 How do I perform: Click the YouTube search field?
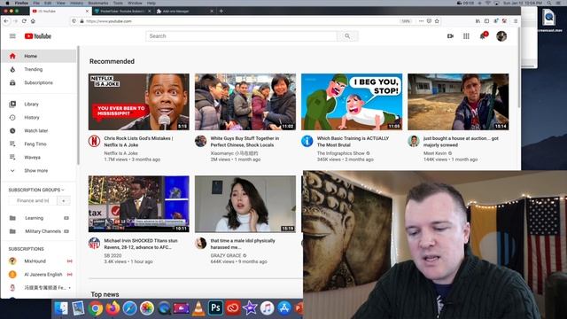coord(241,36)
